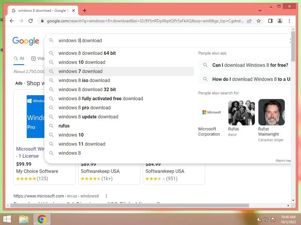The image size is (301, 225).
Task: Pick 'windows 8 fully activated free download'
Action: coord(119,98)
